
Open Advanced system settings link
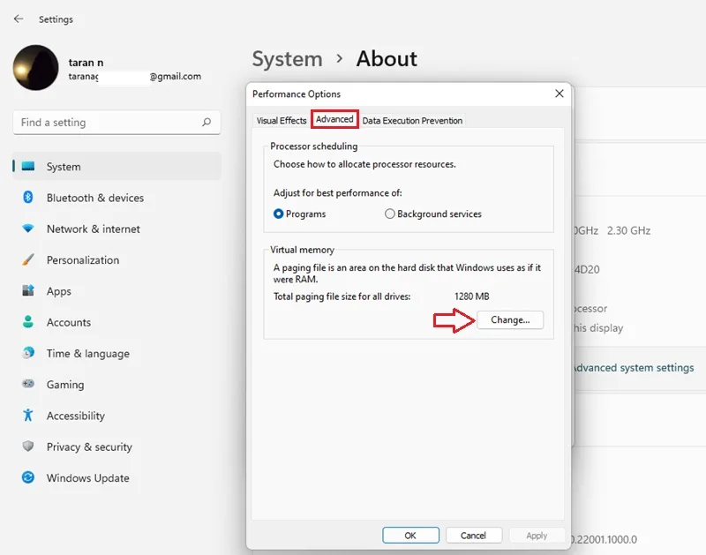coord(633,368)
